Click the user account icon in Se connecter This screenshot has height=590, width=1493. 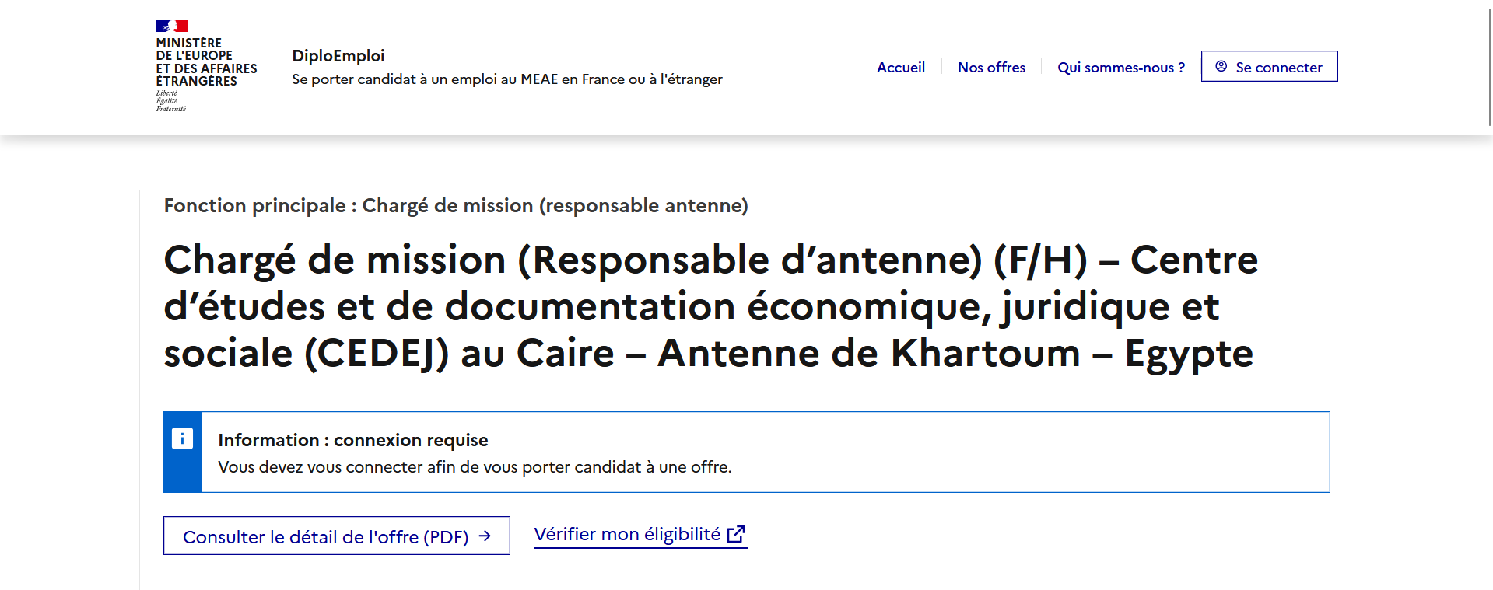click(1221, 67)
